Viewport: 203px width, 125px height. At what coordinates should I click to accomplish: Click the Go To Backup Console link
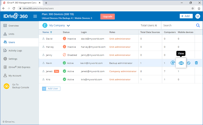pos(21,86)
